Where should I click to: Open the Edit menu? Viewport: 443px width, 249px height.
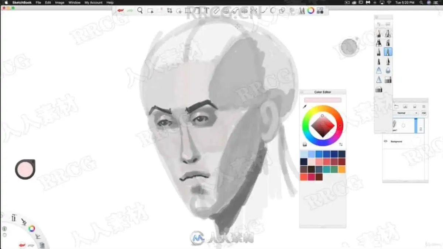click(x=48, y=3)
